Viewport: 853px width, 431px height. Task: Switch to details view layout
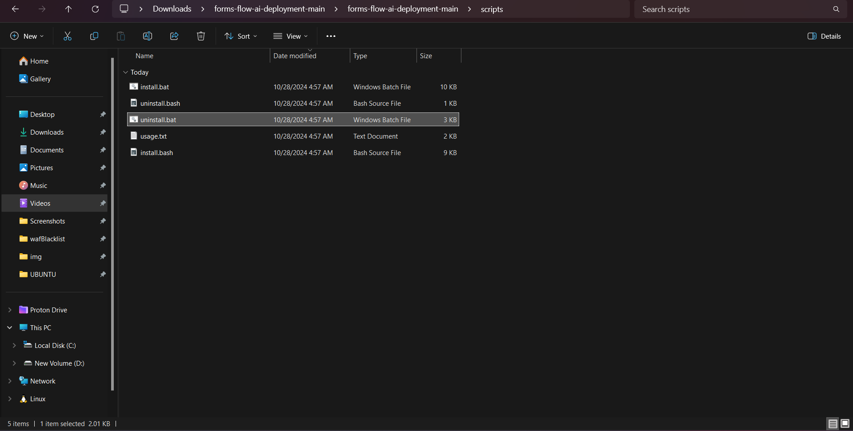[832, 423]
